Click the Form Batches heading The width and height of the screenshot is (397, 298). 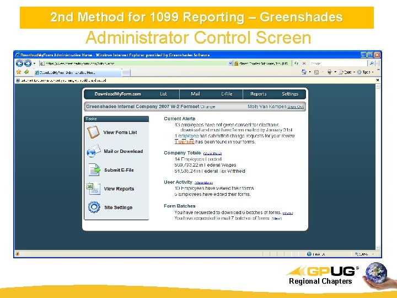(x=180, y=206)
